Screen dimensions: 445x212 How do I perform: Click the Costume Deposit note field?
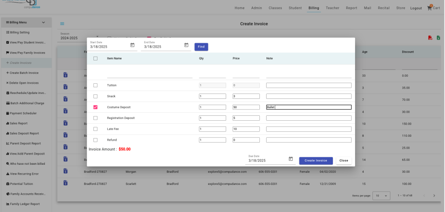pos(309,107)
